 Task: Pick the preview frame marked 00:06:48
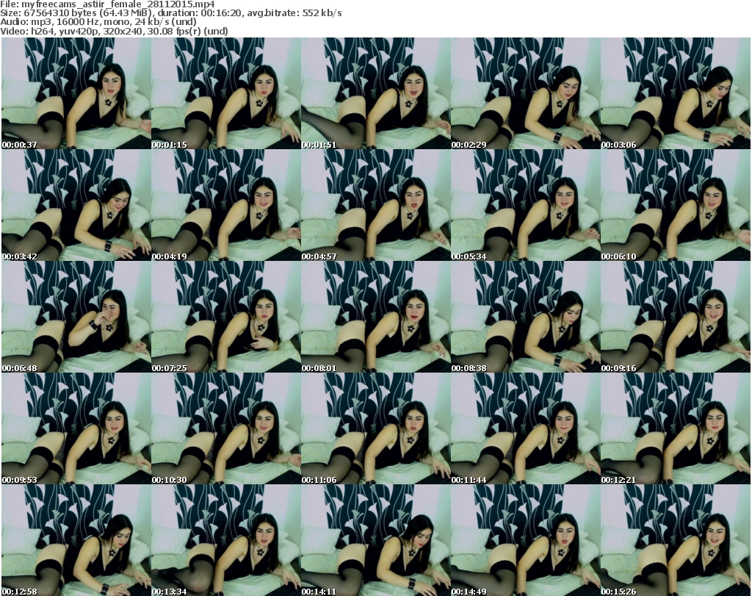(76, 317)
